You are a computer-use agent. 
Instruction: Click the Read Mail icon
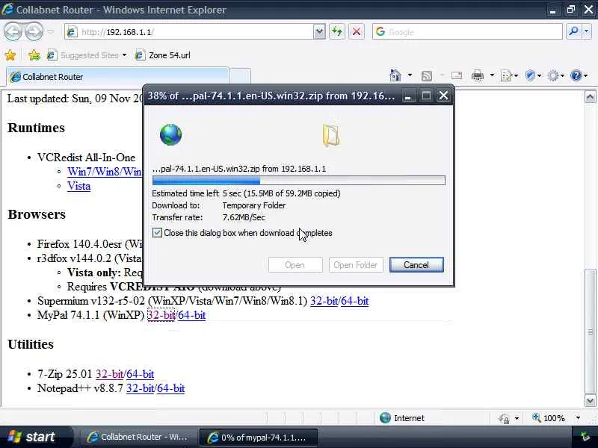click(456, 76)
